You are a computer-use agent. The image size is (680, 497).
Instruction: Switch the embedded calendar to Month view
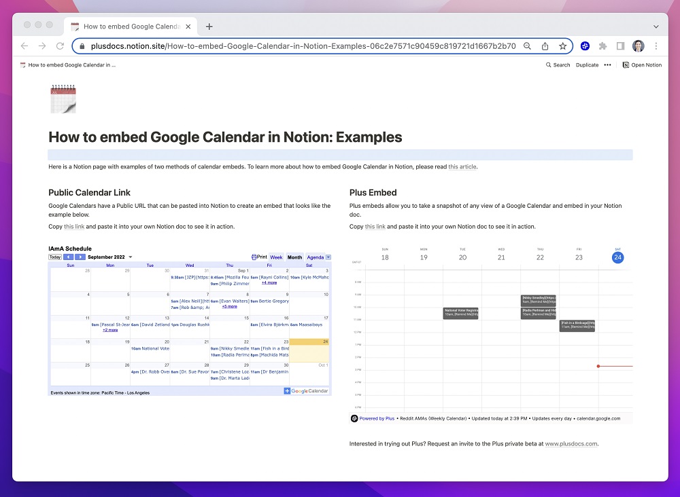point(294,257)
